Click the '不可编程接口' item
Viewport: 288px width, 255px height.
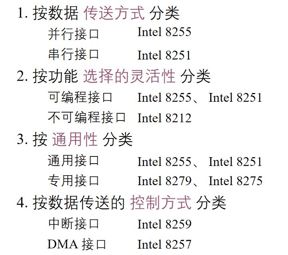[87, 117]
